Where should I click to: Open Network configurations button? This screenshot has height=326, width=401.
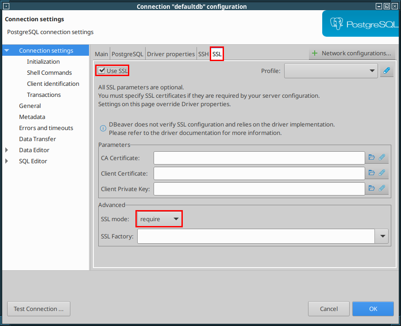[352, 53]
